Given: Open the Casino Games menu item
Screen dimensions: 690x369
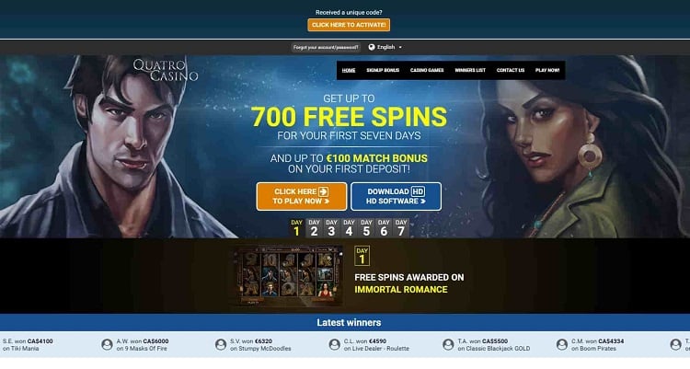Looking at the screenshot, I should point(427,71).
